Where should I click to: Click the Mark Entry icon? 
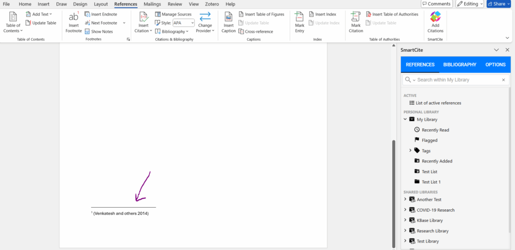click(x=299, y=17)
